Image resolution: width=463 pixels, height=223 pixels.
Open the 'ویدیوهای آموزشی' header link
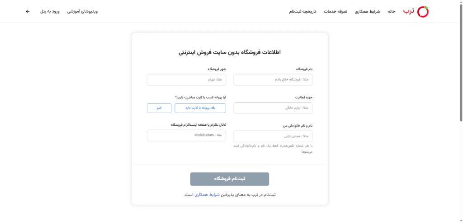(x=82, y=12)
